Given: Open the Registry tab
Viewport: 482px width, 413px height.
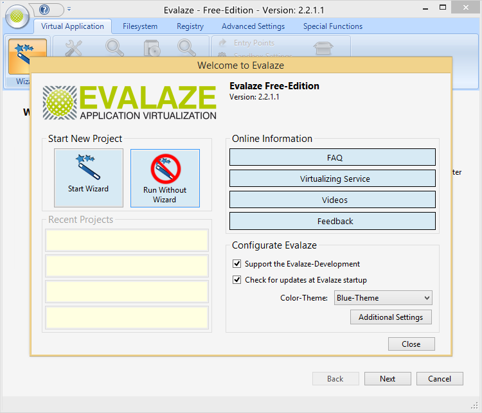Looking at the screenshot, I should pyautogui.click(x=190, y=26).
